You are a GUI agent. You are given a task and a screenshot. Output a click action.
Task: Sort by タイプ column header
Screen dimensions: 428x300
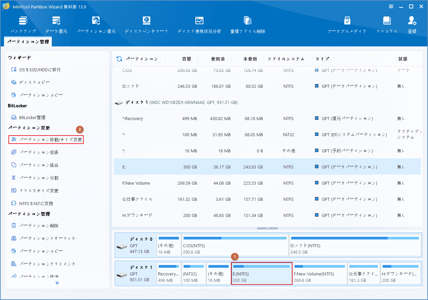coord(322,59)
